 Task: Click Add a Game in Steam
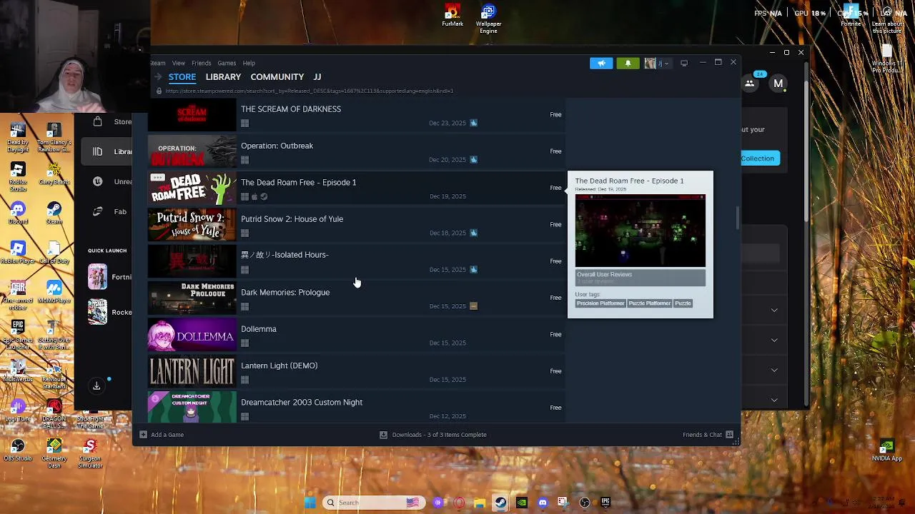(162, 435)
